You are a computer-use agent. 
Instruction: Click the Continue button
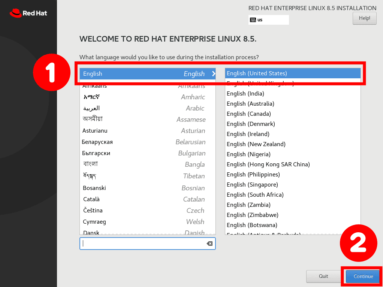[x=363, y=276]
